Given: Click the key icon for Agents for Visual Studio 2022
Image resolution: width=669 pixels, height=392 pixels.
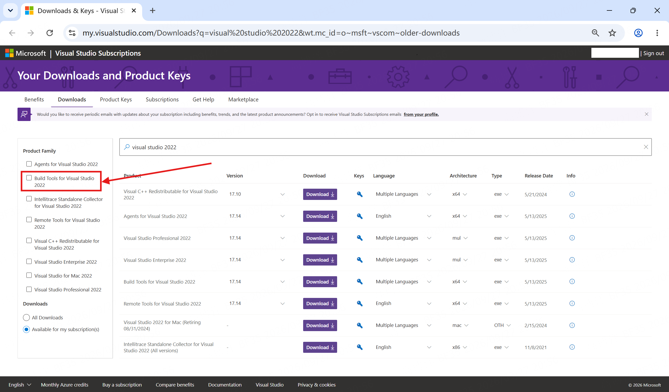Looking at the screenshot, I should click(359, 216).
